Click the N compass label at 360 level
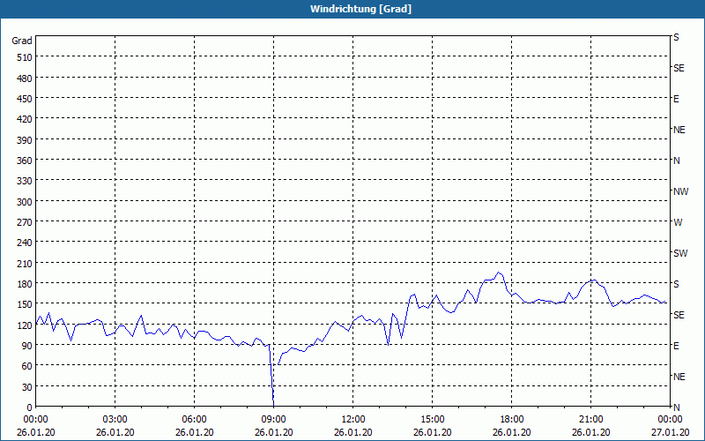Viewport: 705px width, 441px height. click(677, 161)
